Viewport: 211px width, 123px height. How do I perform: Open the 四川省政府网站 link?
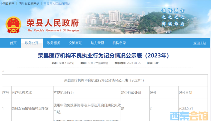point(29,4)
